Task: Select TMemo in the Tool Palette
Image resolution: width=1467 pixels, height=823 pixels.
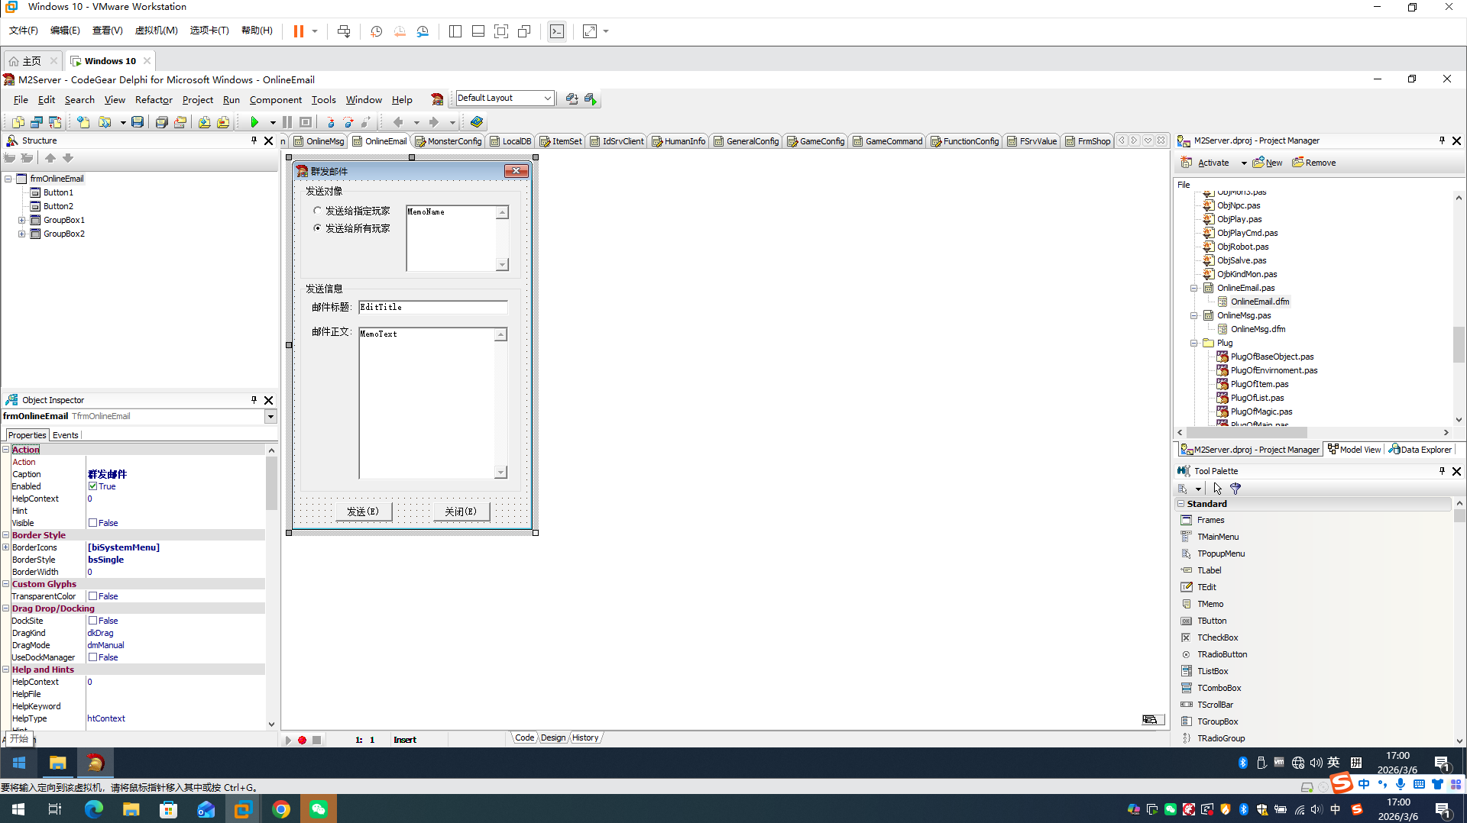Action: pyautogui.click(x=1210, y=604)
